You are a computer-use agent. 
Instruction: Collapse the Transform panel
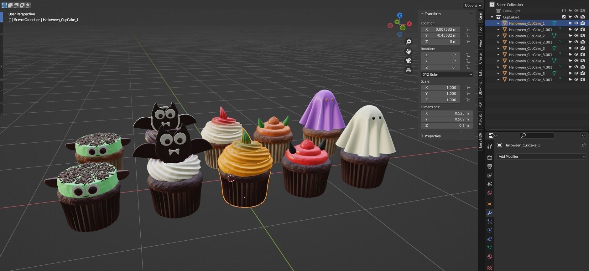422,14
